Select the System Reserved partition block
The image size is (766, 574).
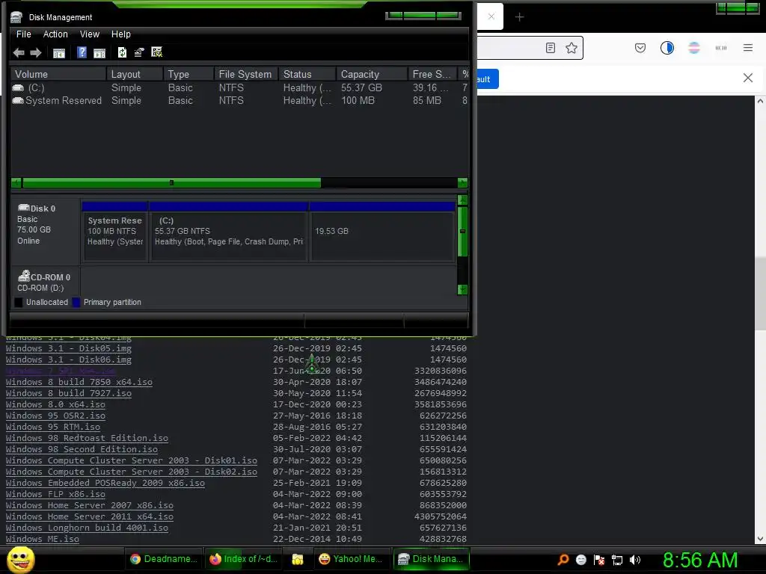click(x=115, y=232)
